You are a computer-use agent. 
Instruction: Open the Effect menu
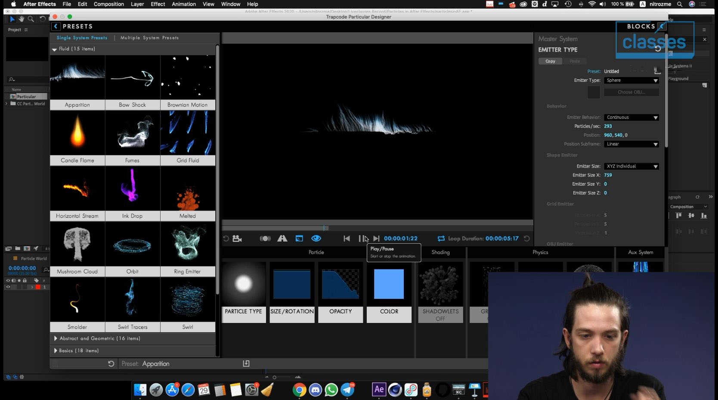pyautogui.click(x=158, y=4)
